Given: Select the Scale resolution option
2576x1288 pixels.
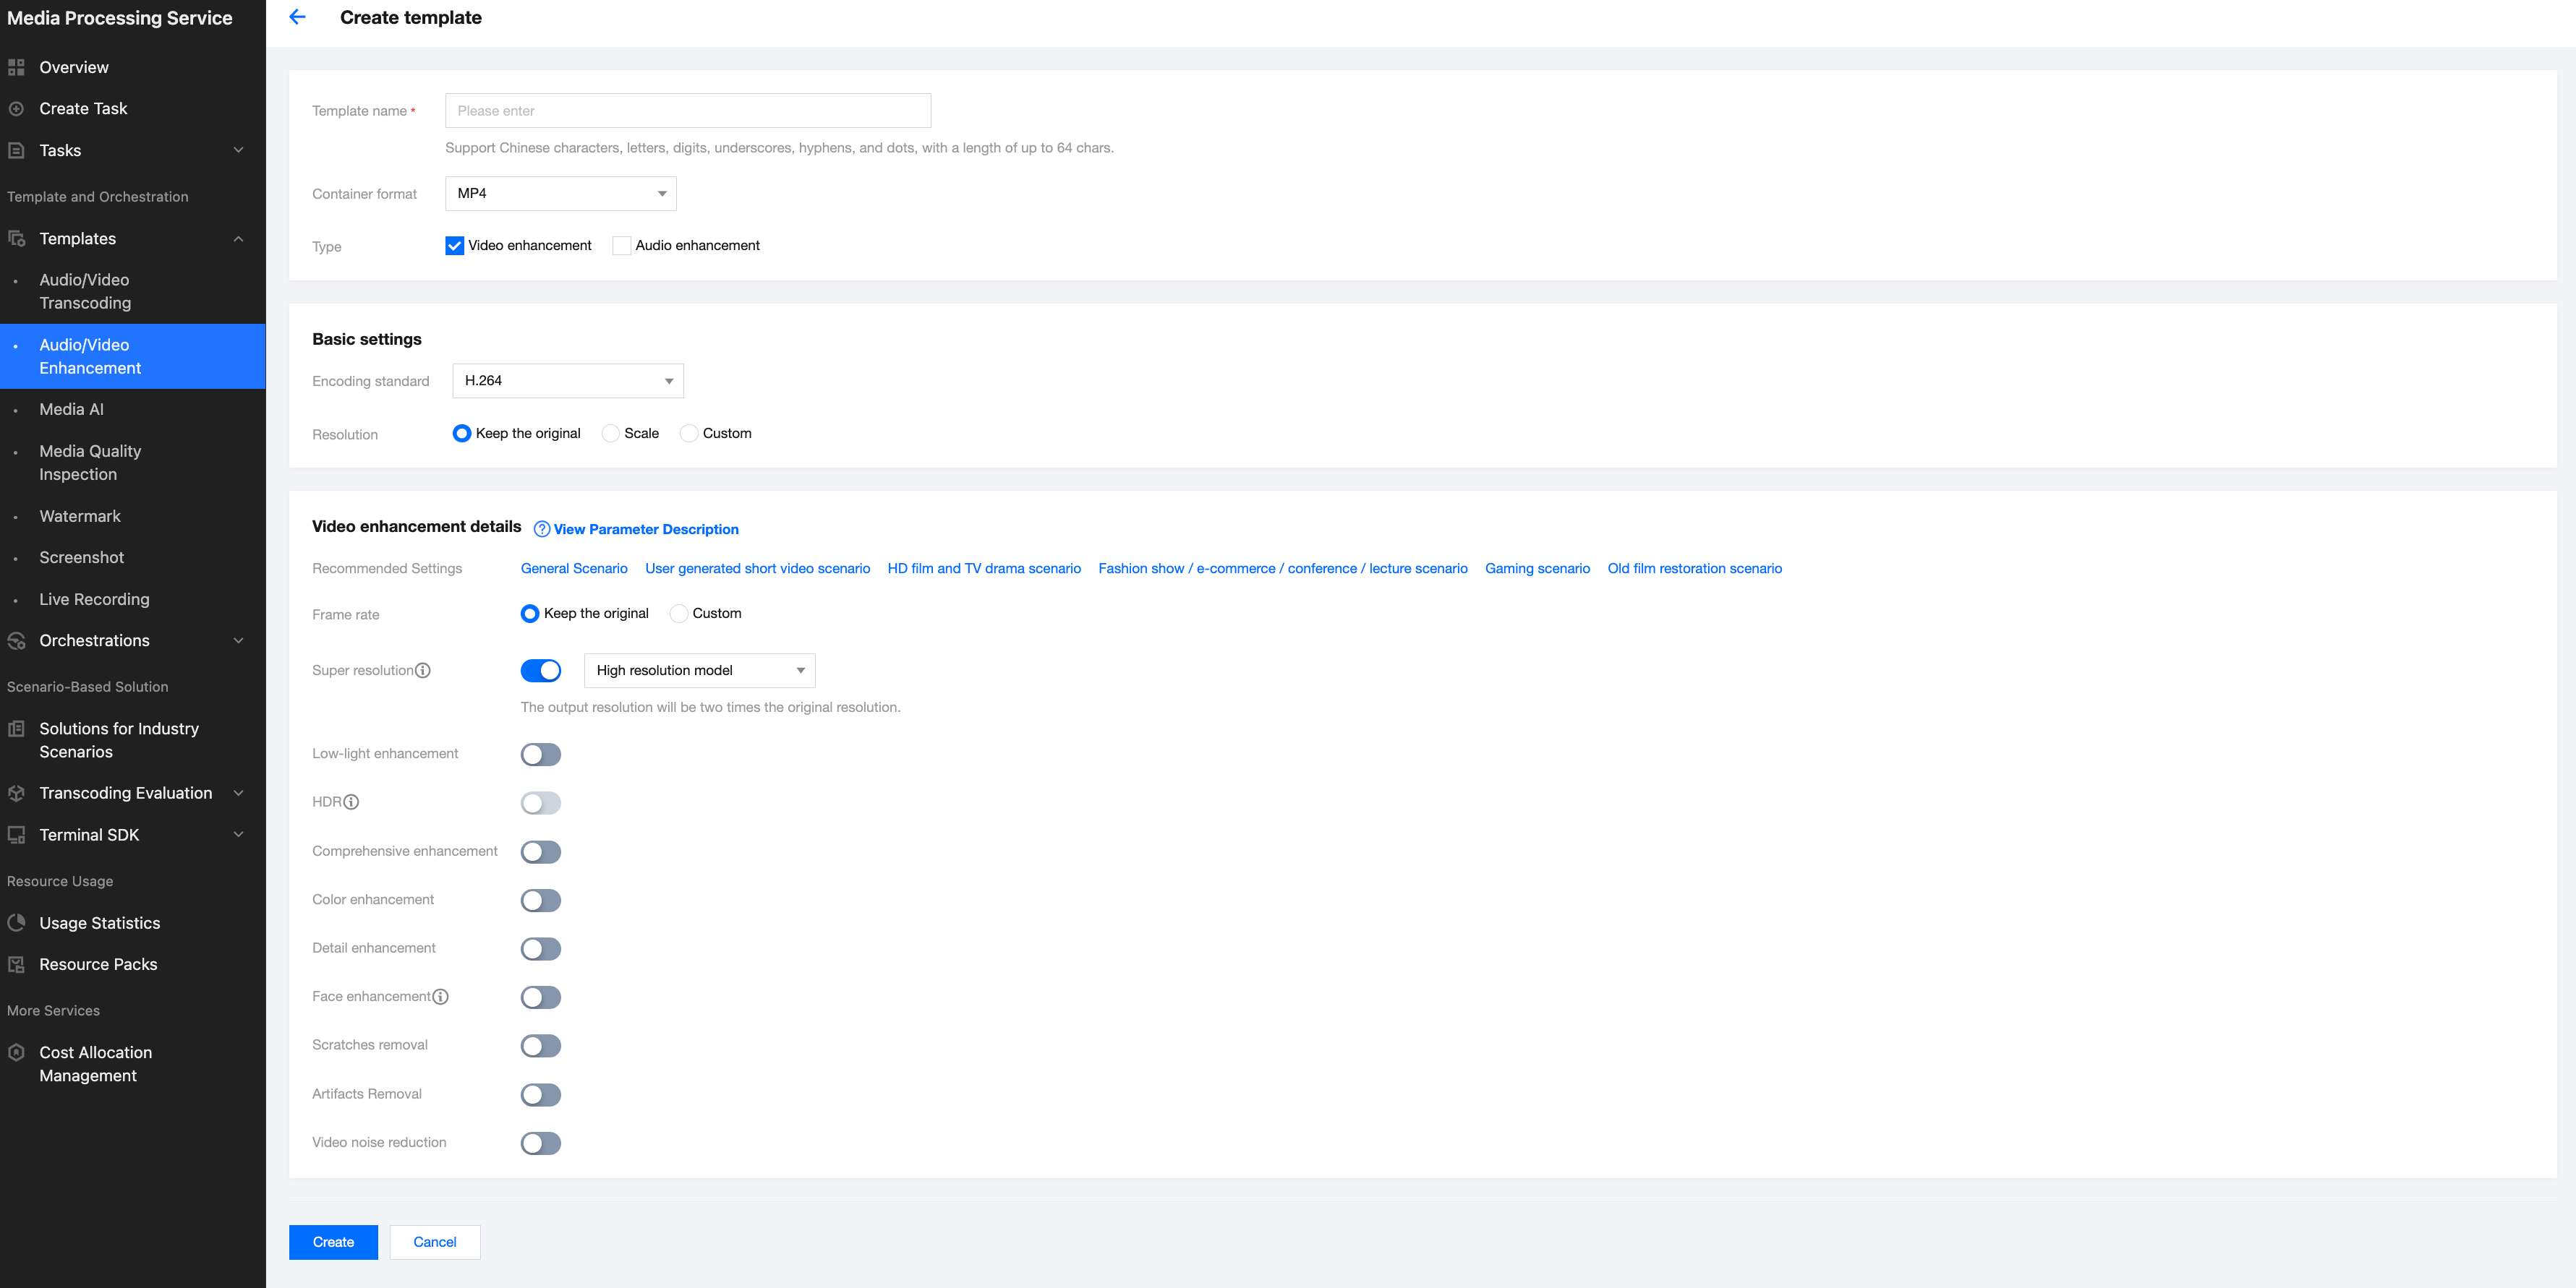Looking at the screenshot, I should 610,434.
